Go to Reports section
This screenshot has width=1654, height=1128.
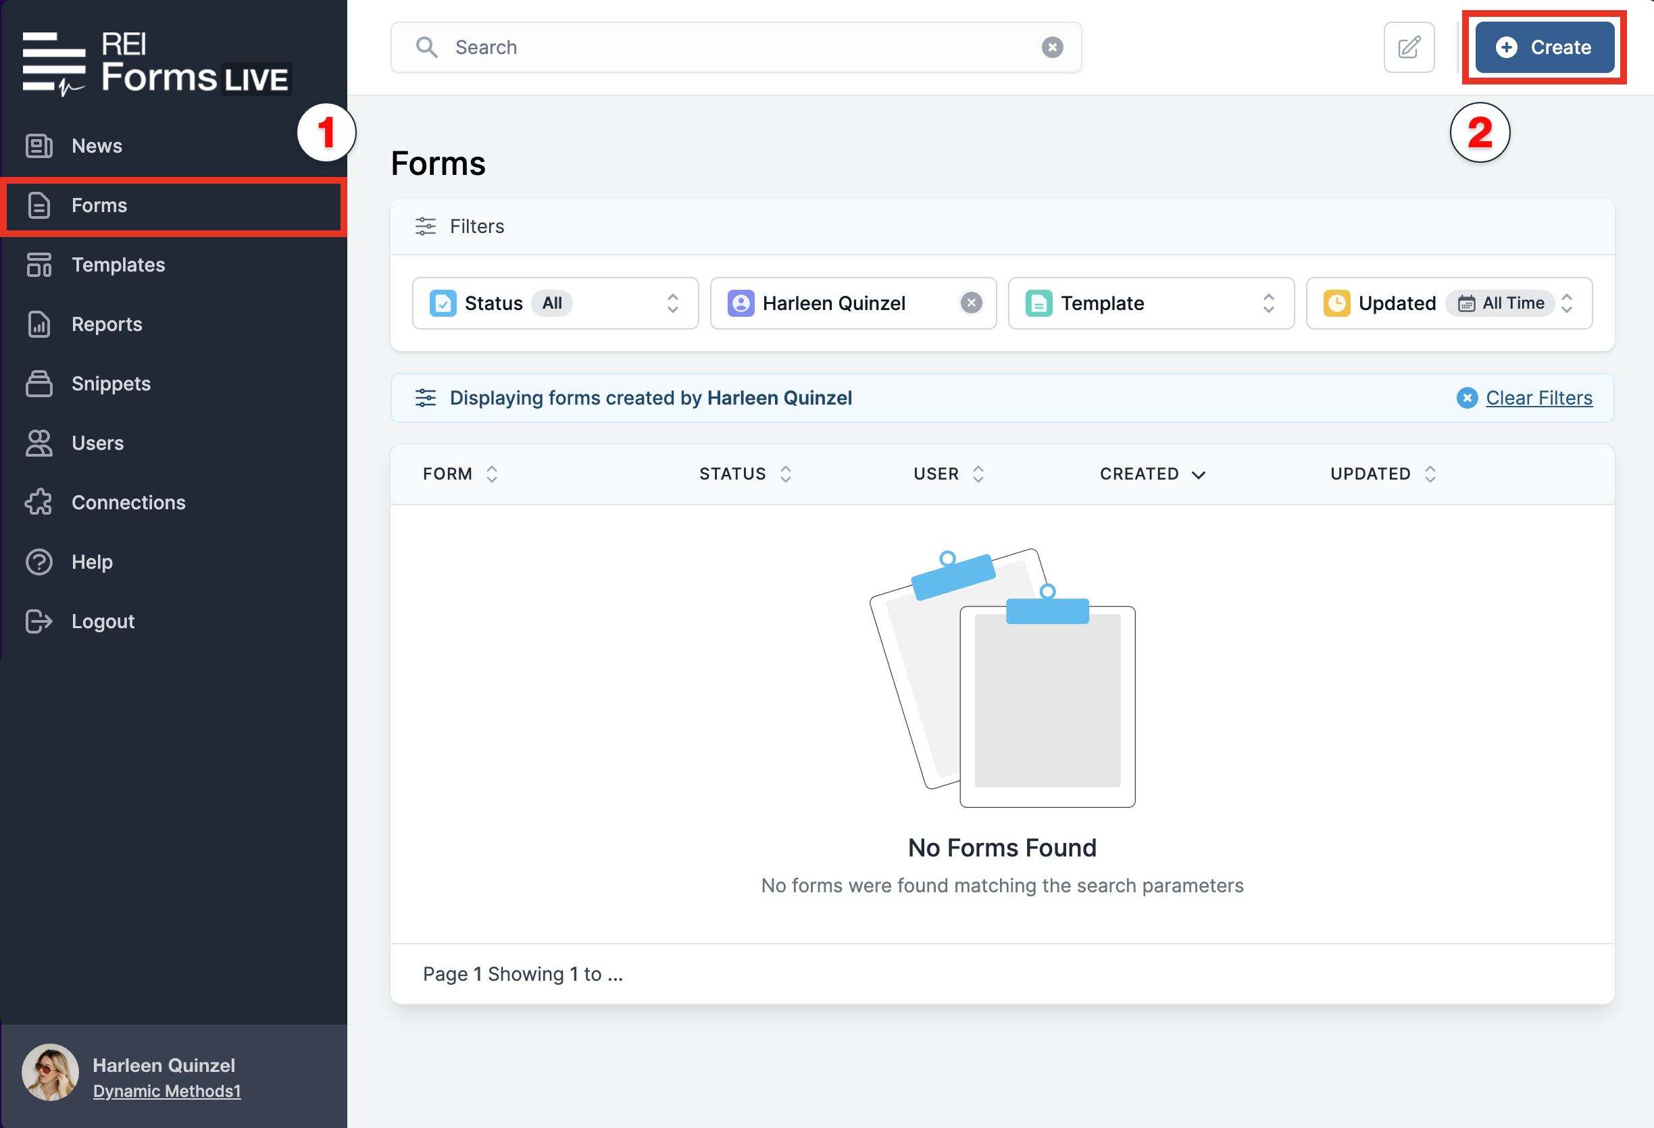tap(107, 324)
